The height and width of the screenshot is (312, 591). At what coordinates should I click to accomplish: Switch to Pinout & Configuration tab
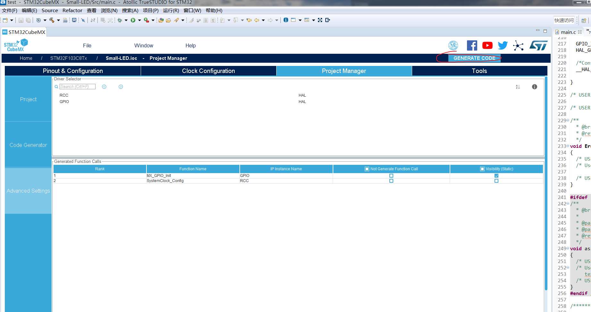click(x=73, y=71)
